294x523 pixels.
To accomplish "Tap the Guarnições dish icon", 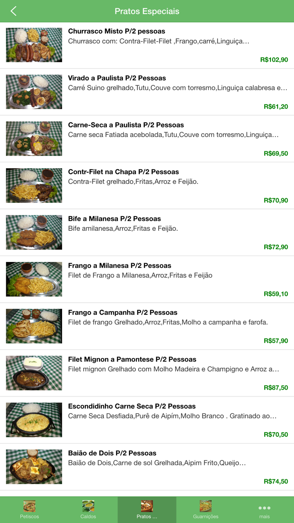I will tap(205, 507).
